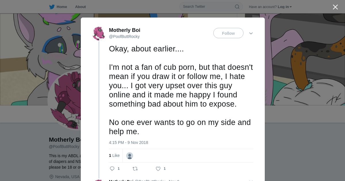Click the Search Twitter field
The height and width of the screenshot is (181, 345).
click(208, 7)
